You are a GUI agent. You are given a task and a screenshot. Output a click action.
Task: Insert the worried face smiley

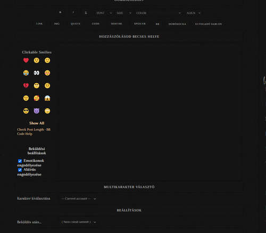(x=37, y=61)
